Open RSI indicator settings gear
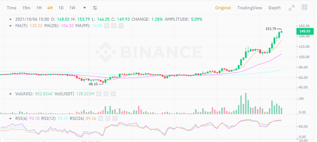Viewport: 317px width, 142px height. [x=107, y=118]
